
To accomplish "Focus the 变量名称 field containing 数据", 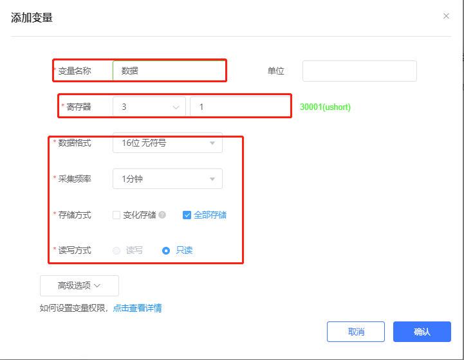I will coord(169,71).
